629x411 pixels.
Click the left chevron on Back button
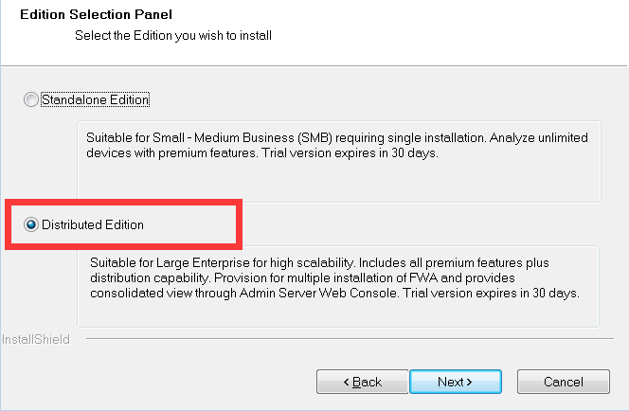346,383
